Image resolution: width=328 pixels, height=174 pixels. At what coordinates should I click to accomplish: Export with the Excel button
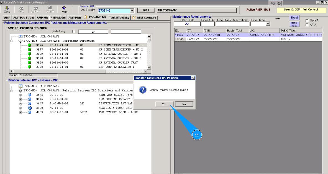coord(294,18)
